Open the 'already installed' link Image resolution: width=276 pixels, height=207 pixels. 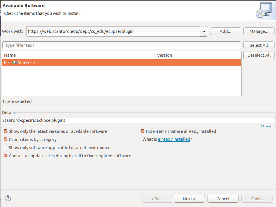174,139
